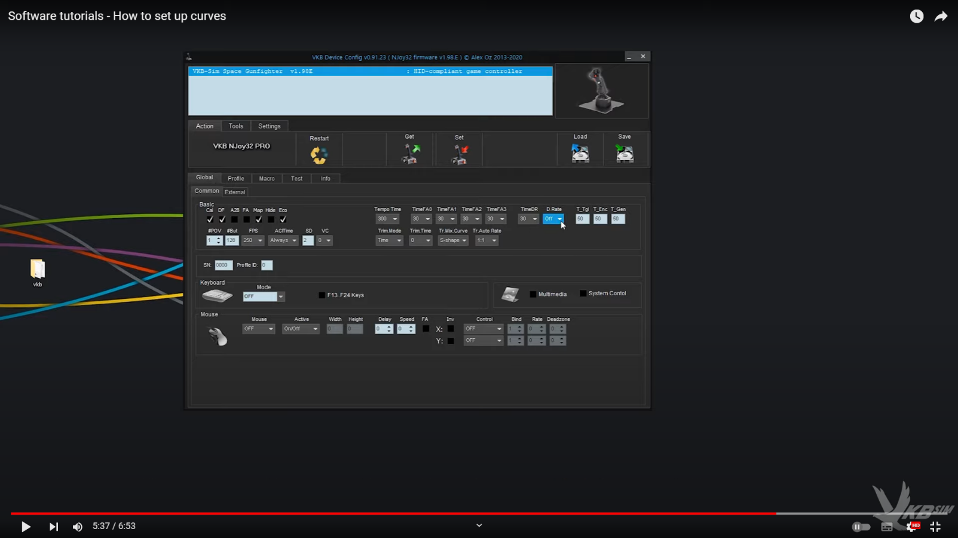
Task: Click the joystick device picture
Action: tap(601, 91)
